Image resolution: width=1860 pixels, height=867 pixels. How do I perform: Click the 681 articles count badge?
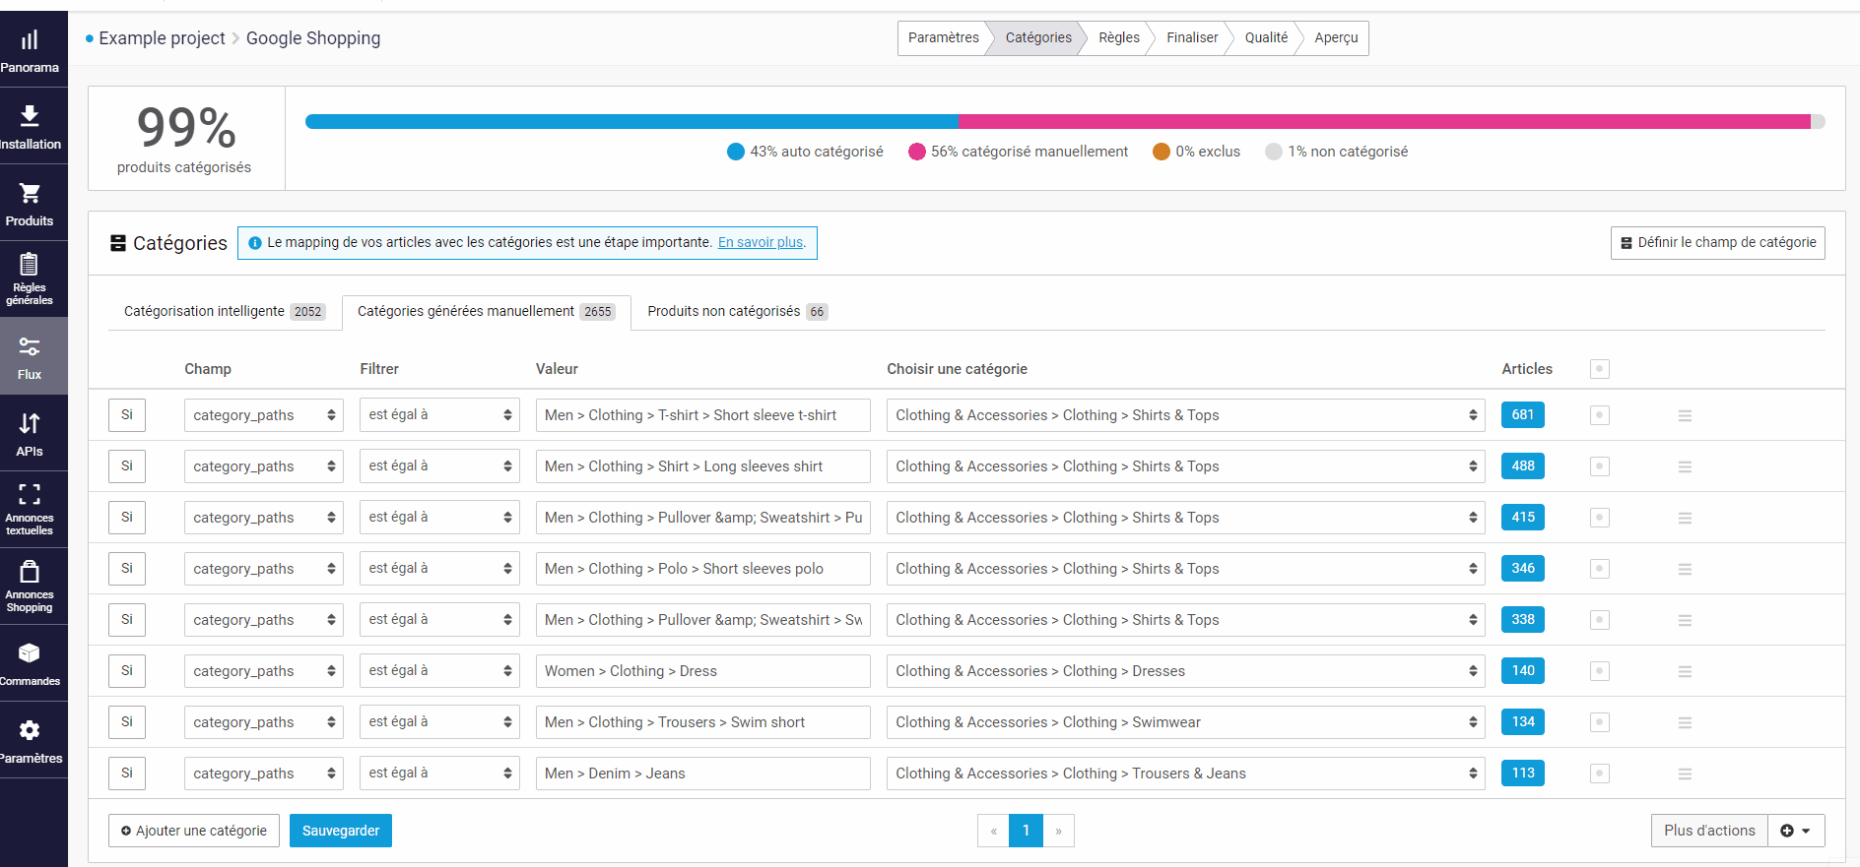click(x=1523, y=415)
